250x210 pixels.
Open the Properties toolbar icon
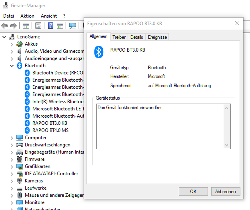(x=38, y=26)
